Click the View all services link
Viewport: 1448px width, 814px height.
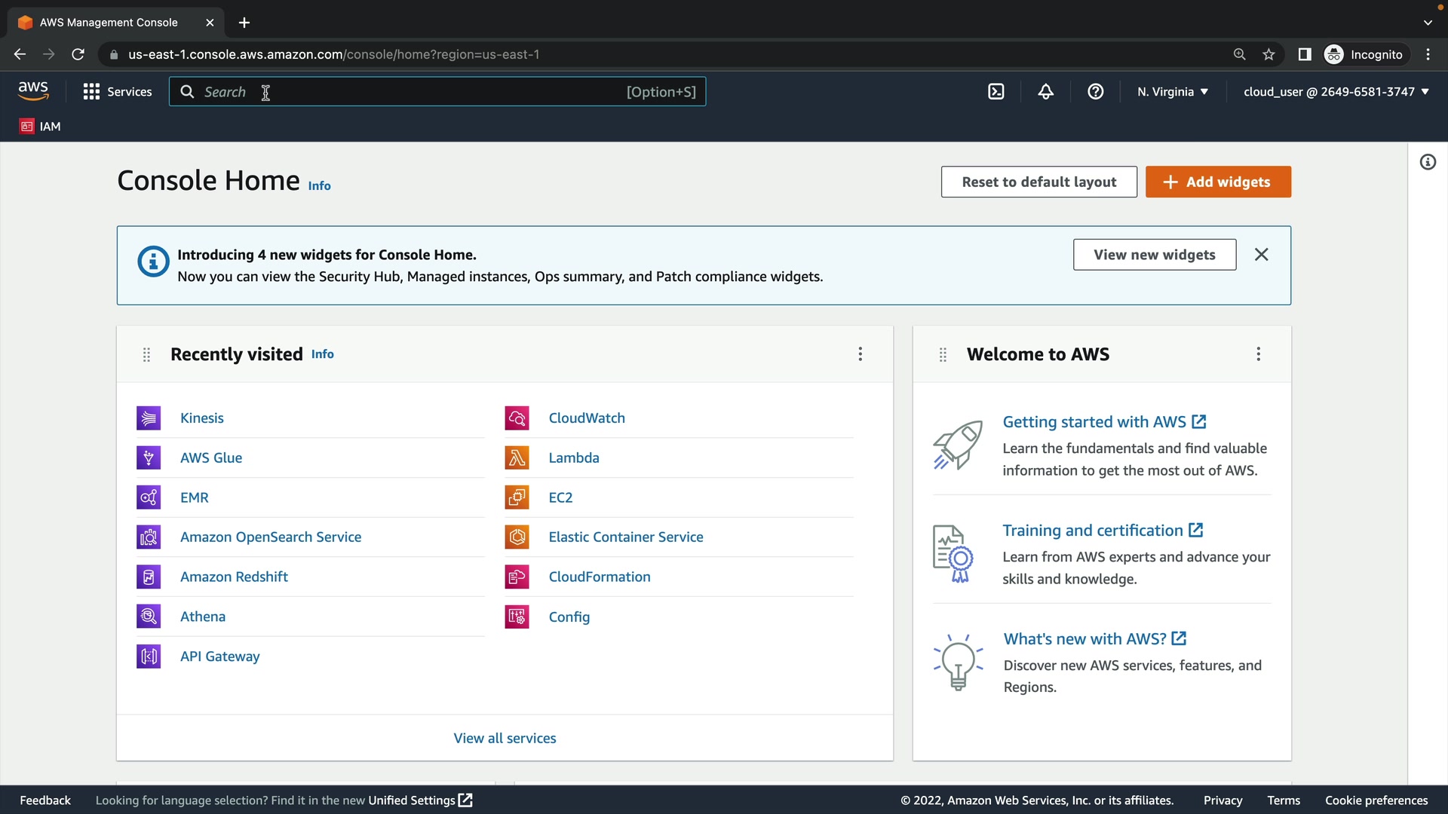pos(505,738)
